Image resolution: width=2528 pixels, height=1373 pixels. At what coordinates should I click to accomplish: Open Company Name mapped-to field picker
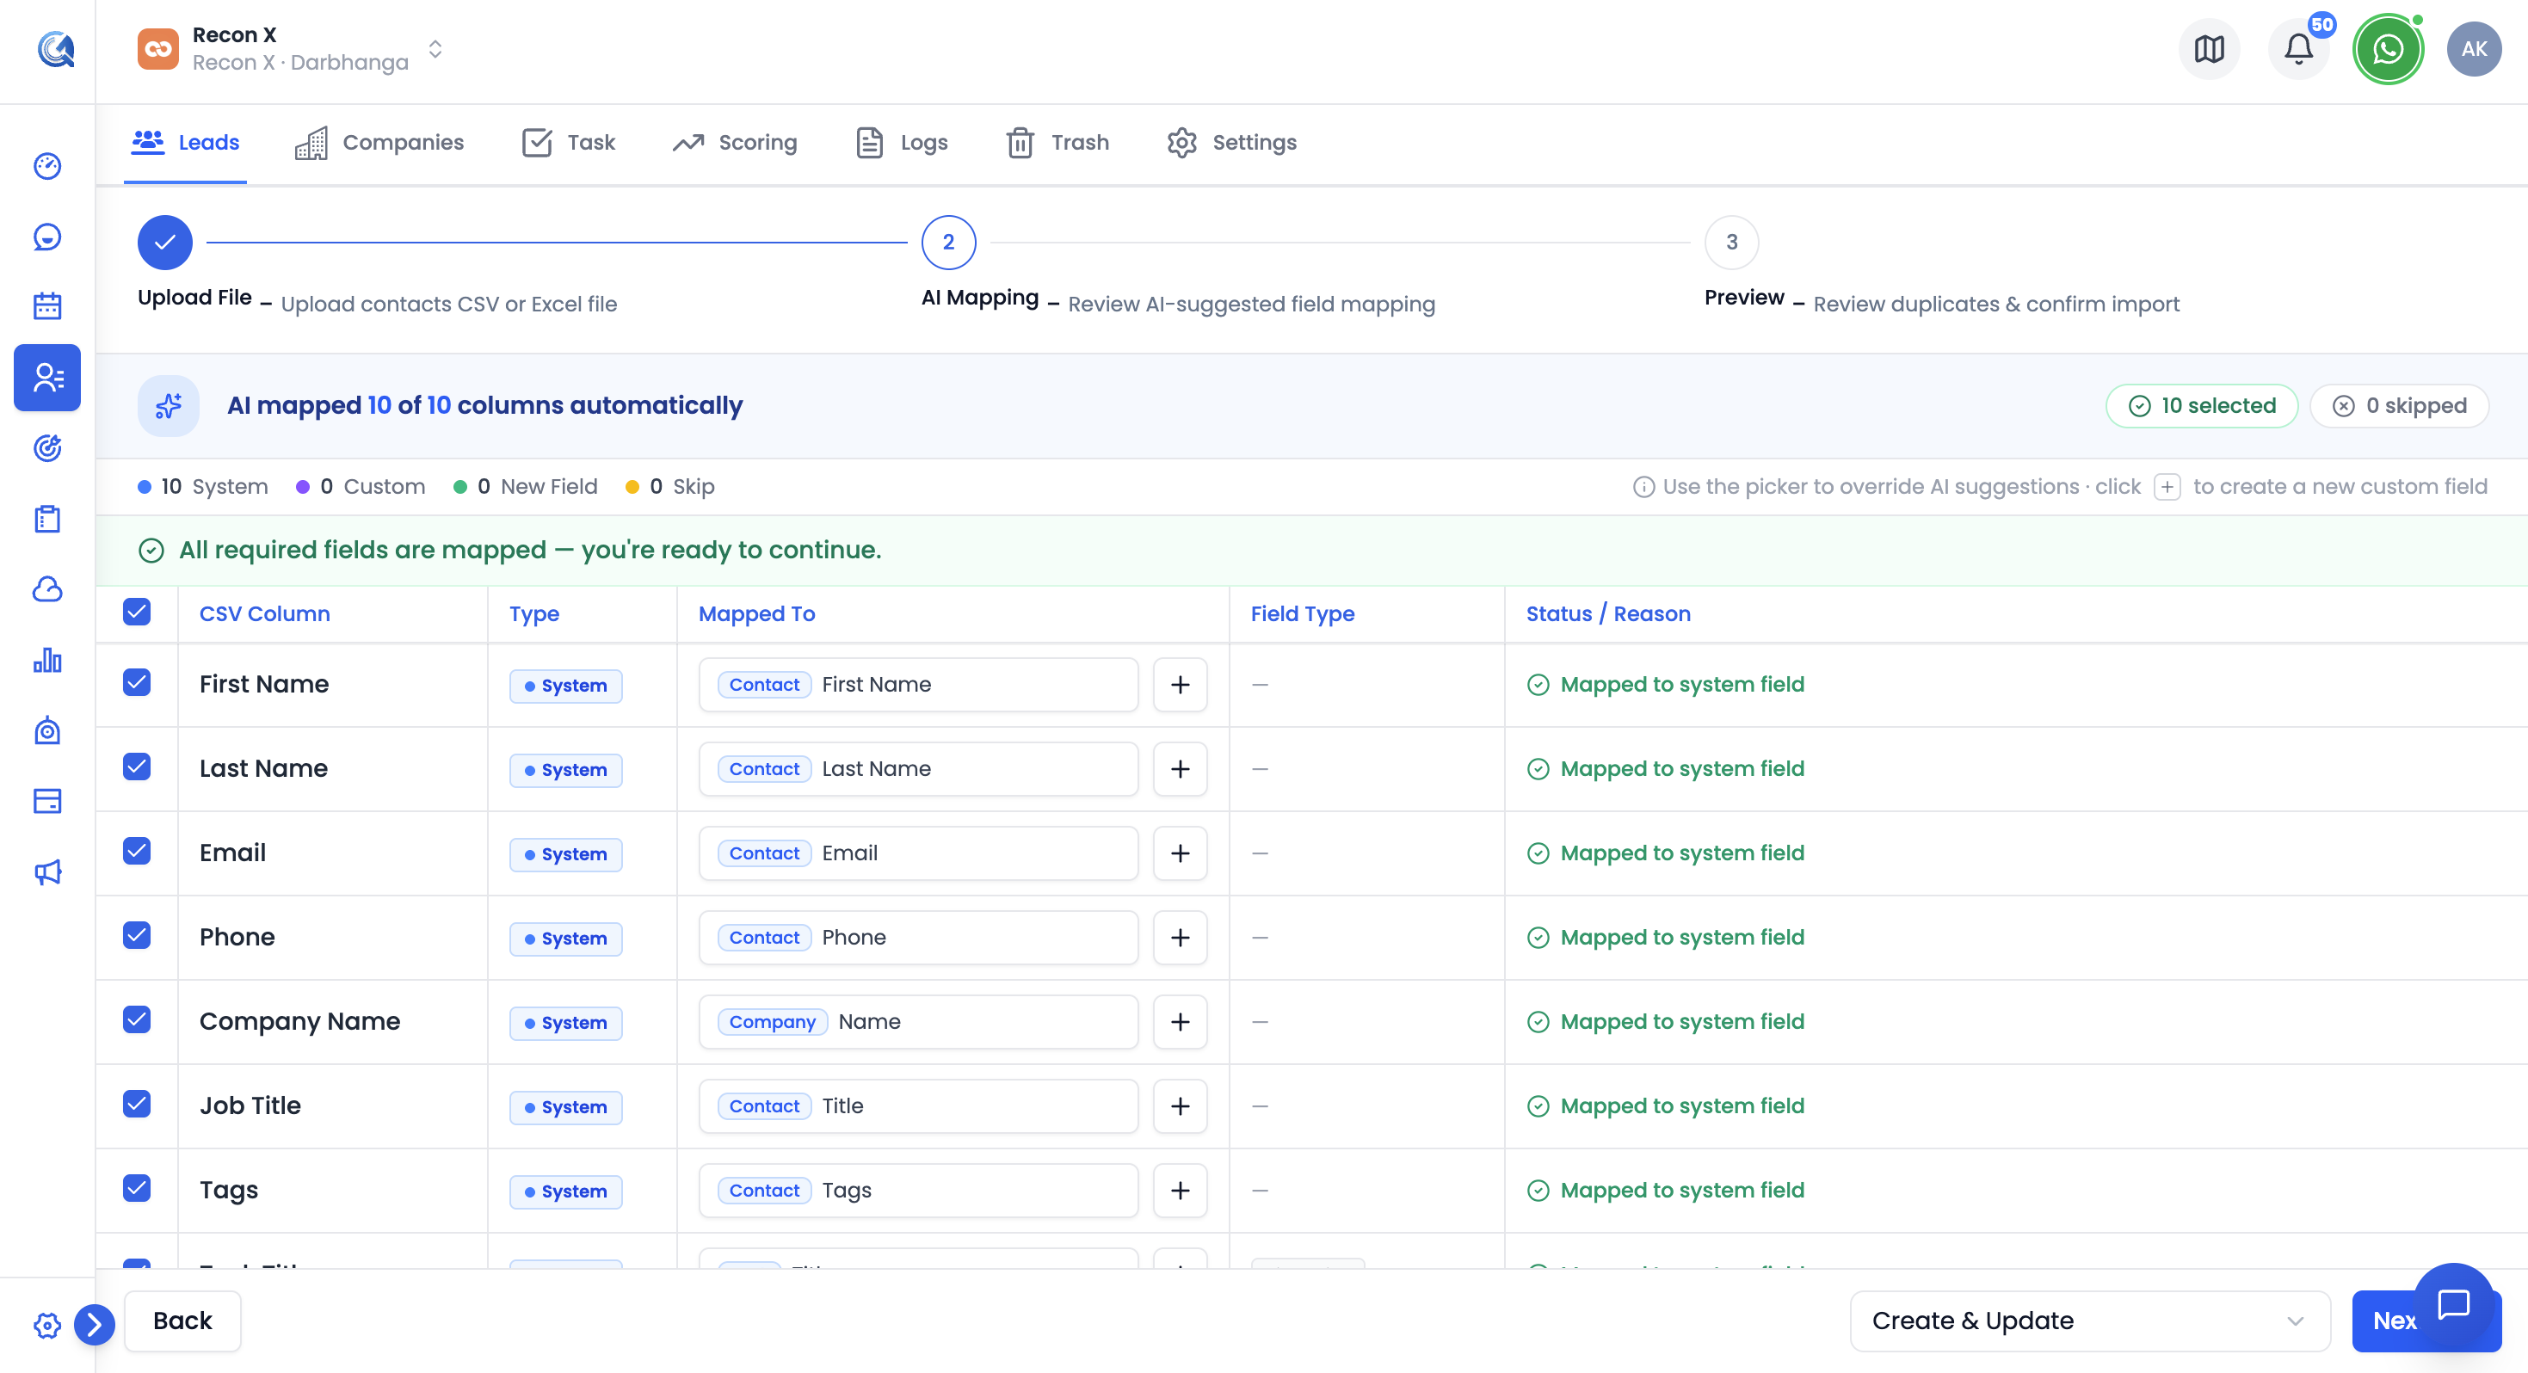pos(917,1023)
